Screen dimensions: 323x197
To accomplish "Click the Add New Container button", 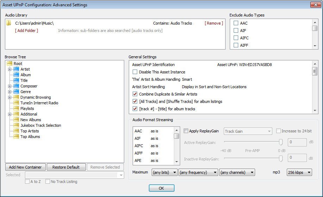I will (x=25, y=167).
